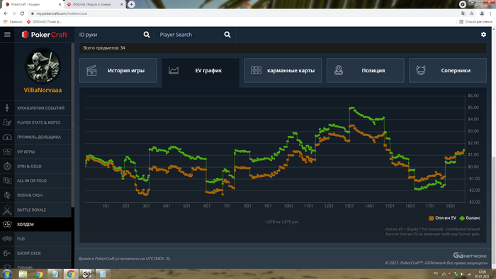Image resolution: width=496 pixels, height=279 pixels.
Task: Reload the page in Chrome
Action: pos(22,13)
